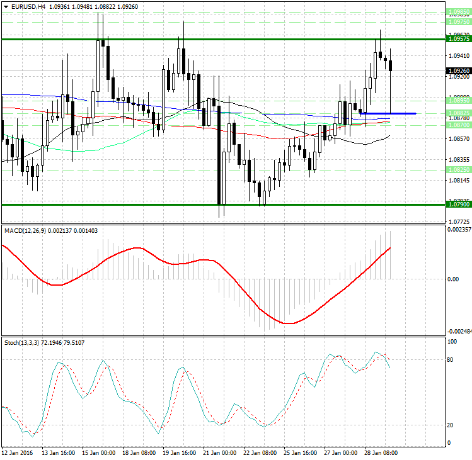Click the 21 Jan 00:00 date label
The height and width of the screenshot is (460, 472).
(x=219, y=453)
